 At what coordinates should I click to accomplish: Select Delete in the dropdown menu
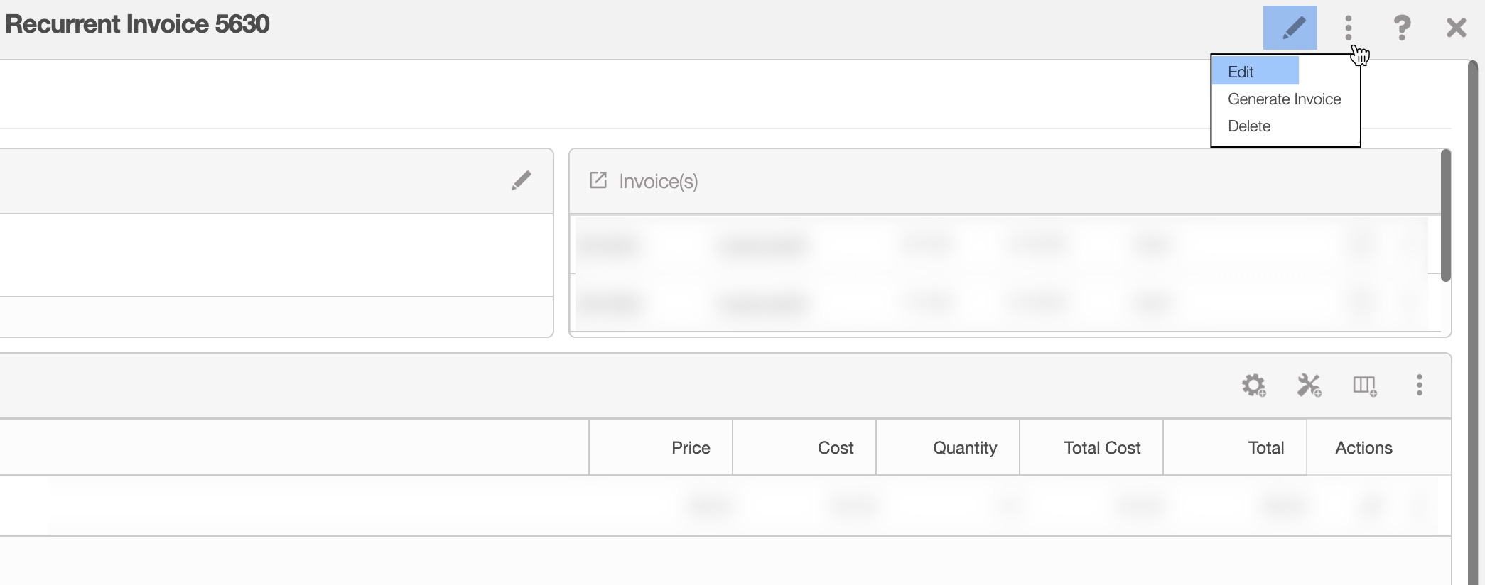tap(1249, 126)
